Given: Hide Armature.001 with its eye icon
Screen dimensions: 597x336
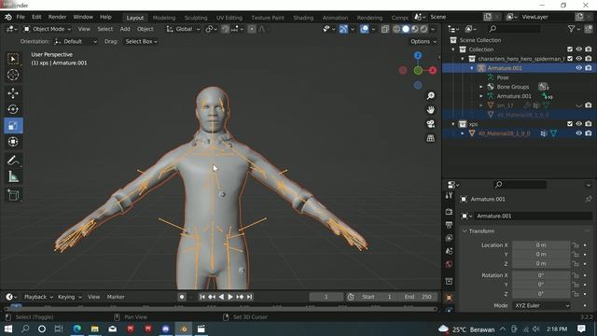Looking at the screenshot, I should click(578, 68).
